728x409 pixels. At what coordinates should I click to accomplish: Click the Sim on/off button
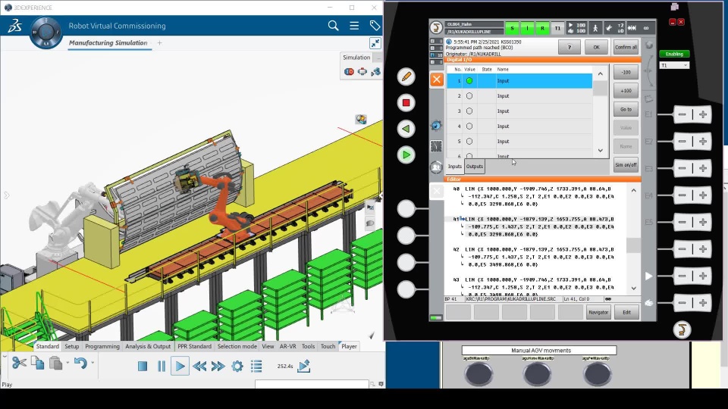pos(626,165)
